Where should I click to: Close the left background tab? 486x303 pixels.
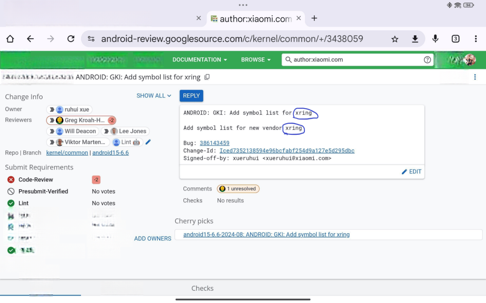pos(199,18)
